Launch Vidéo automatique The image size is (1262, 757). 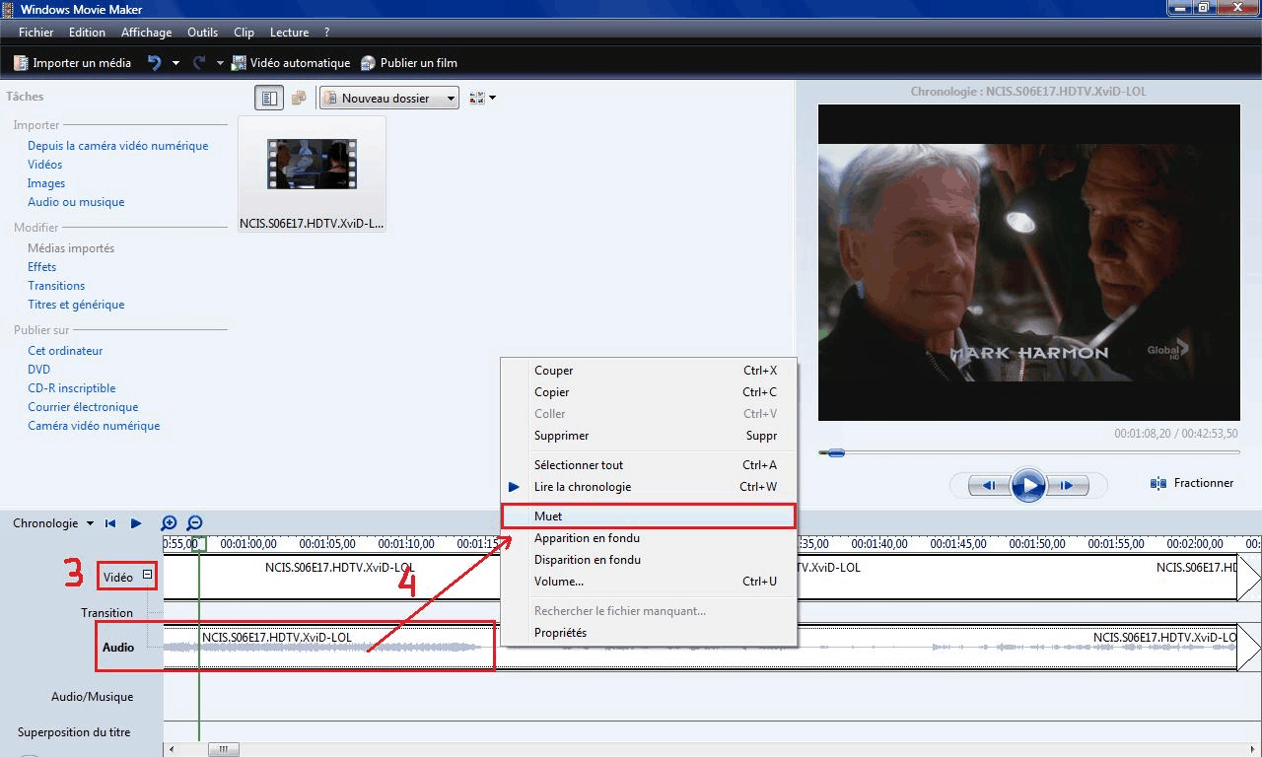pos(291,63)
